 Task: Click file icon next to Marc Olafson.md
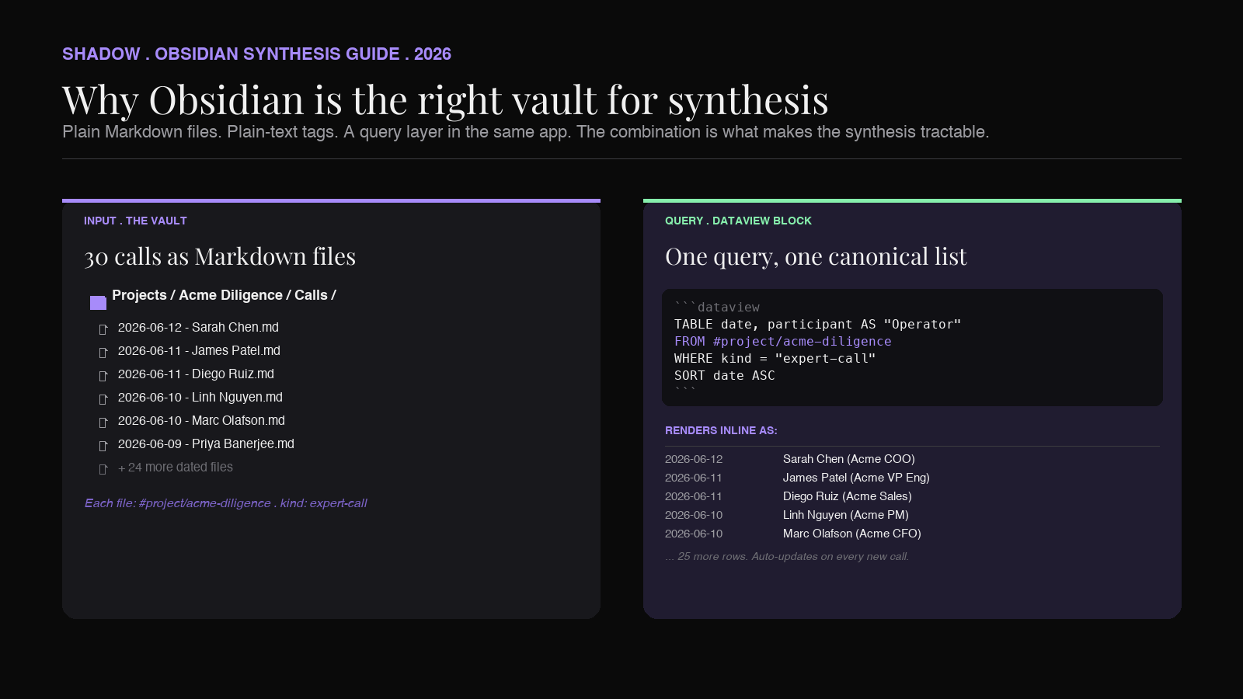(x=103, y=423)
